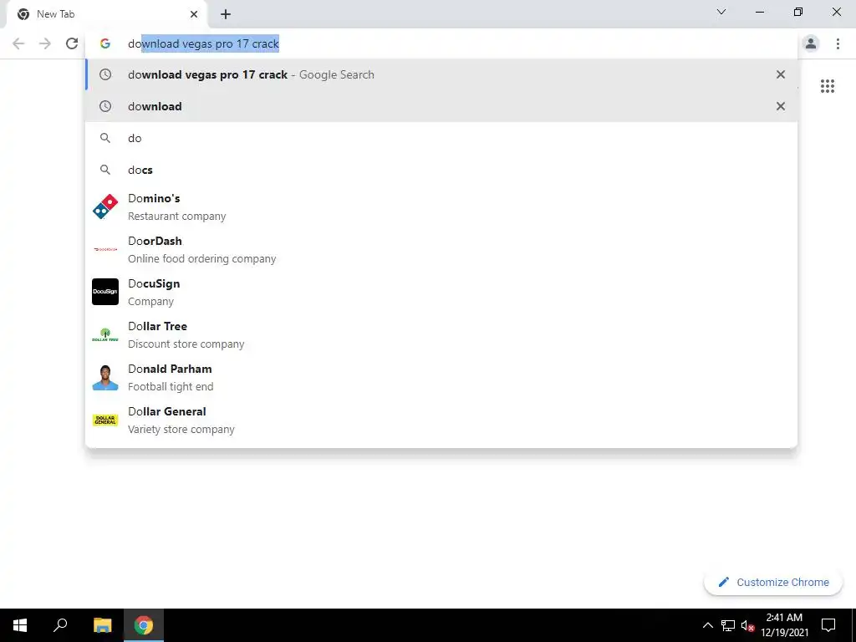
Task: Click the DoorDash logo thumbnail
Action: [105, 249]
